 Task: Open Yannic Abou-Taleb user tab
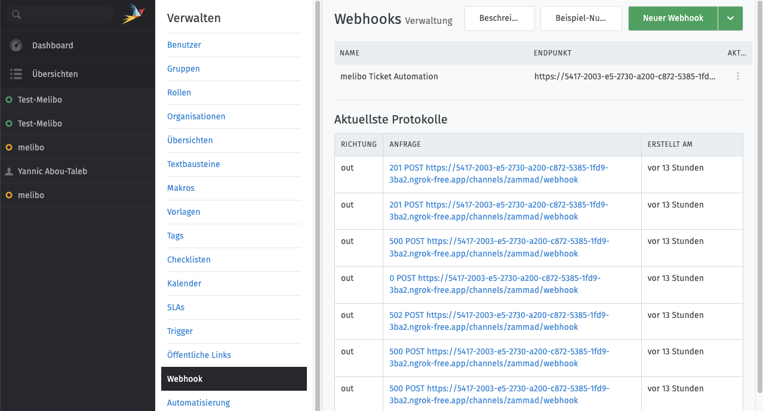[53, 171]
